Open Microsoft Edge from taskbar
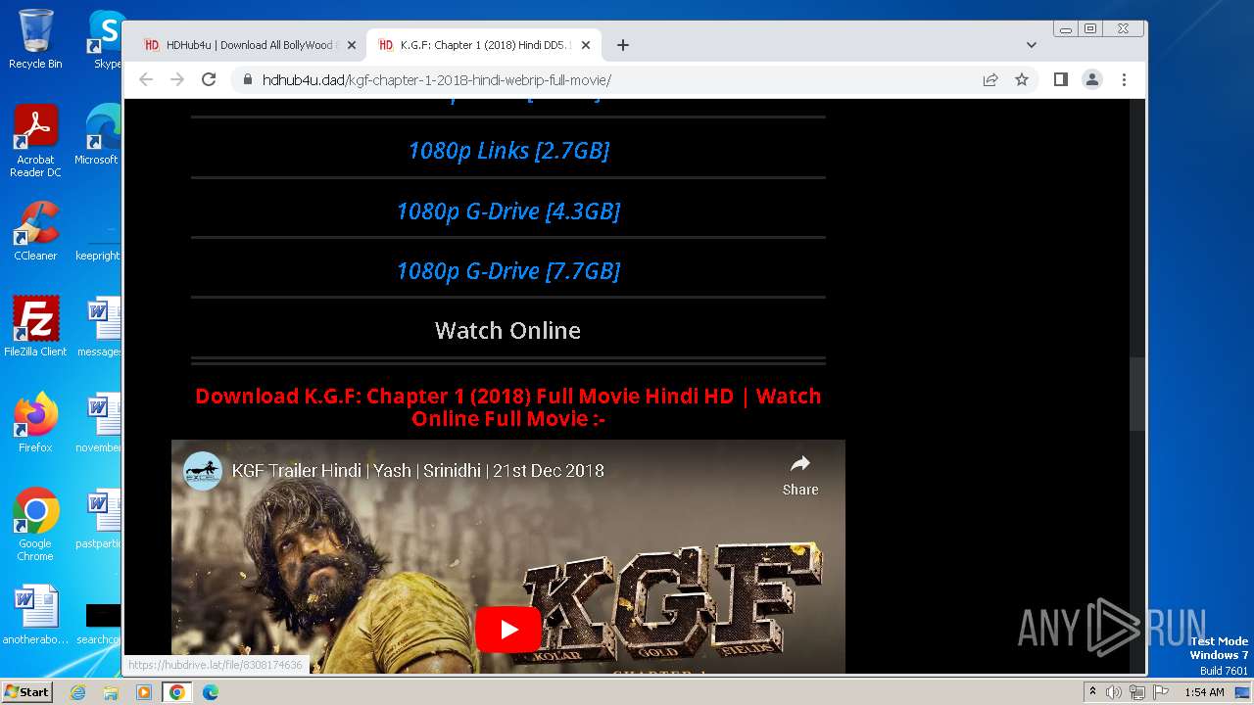1254x705 pixels. 211,692
